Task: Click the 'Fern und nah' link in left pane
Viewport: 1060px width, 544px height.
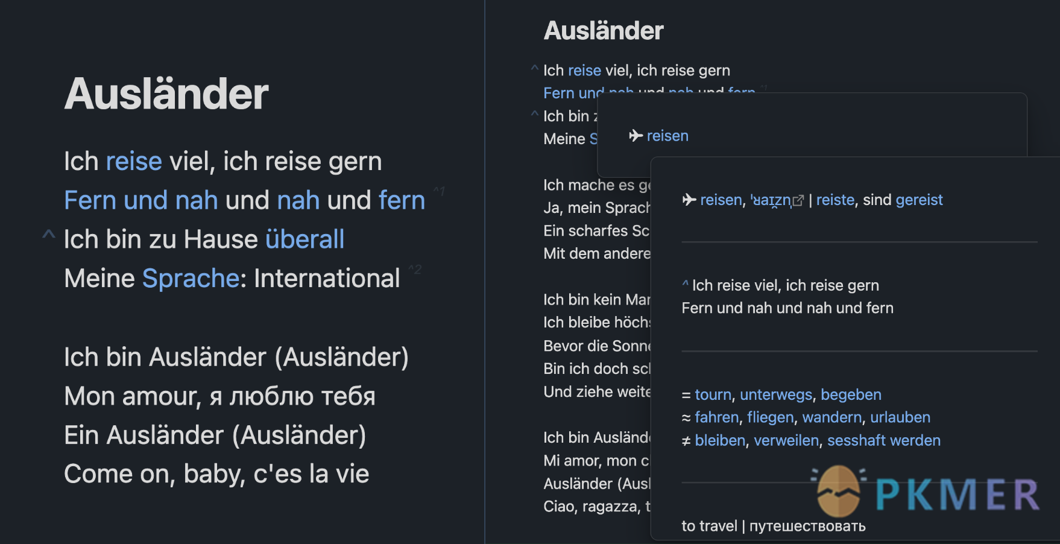Action: coord(141,200)
